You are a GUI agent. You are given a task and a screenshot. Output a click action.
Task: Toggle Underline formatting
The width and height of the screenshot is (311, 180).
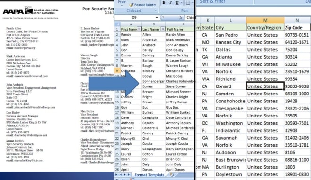click(x=177, y=3)
